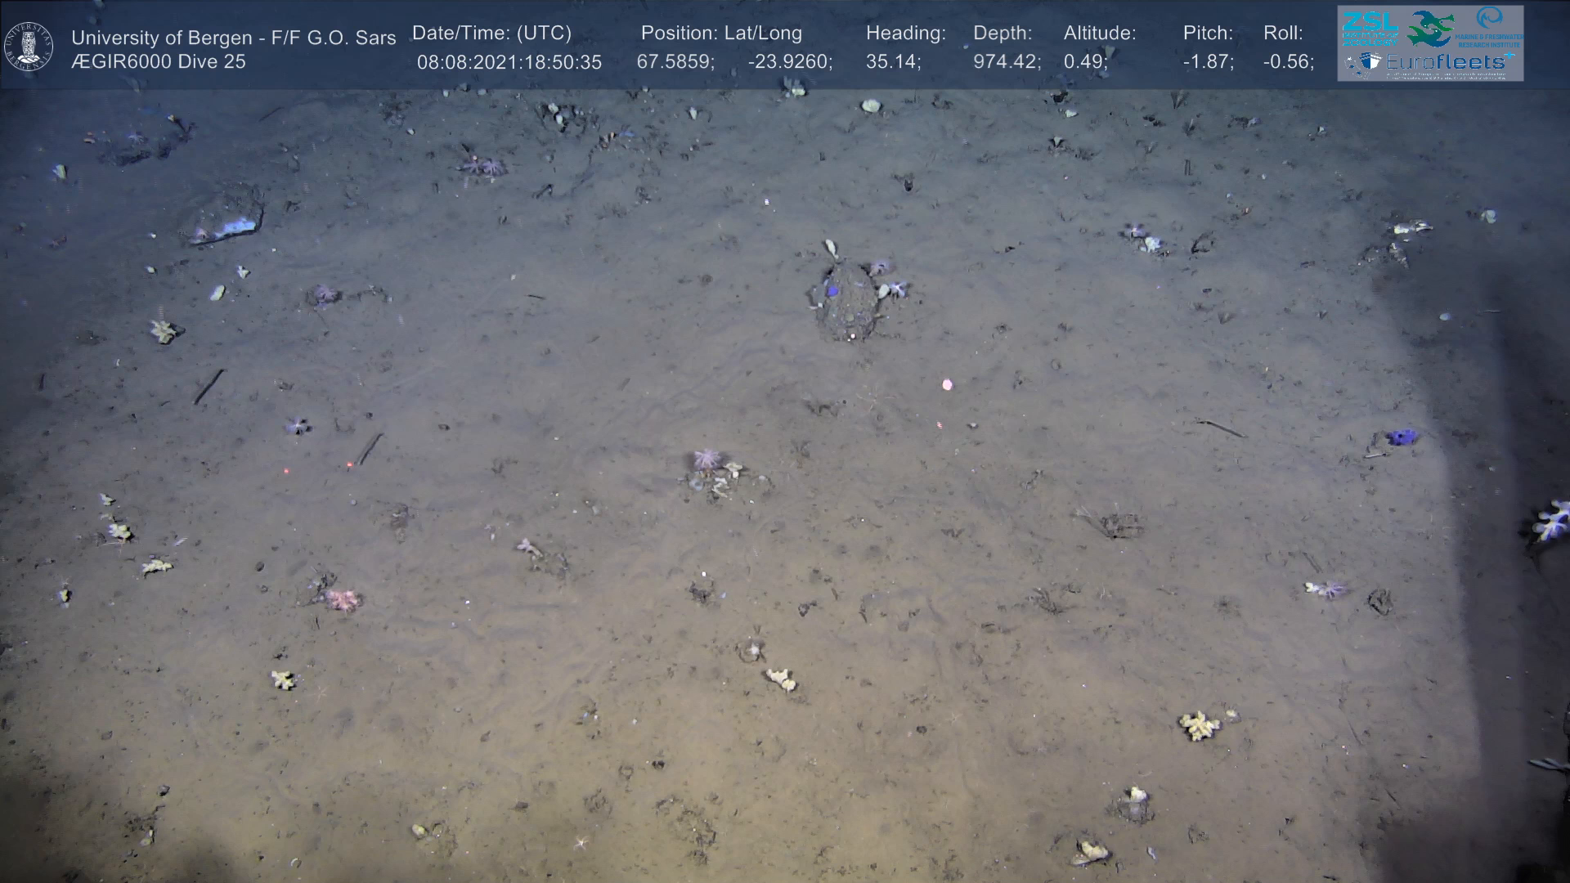Viewport: 1570px width, 883px height.
Task: Click the Pitch value -1.87
Action: [x=1208, y=62]
